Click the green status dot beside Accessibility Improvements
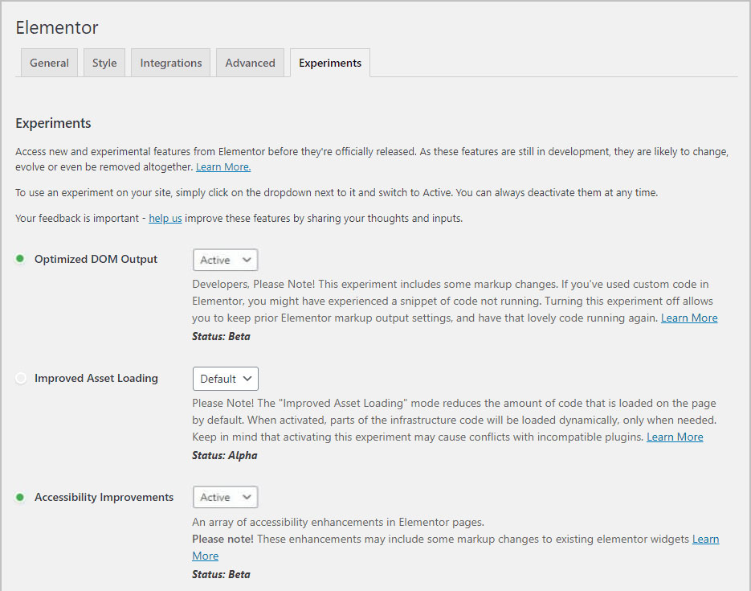Image resolution: width=751 pixels, height=591 pixels. point(21,497)
